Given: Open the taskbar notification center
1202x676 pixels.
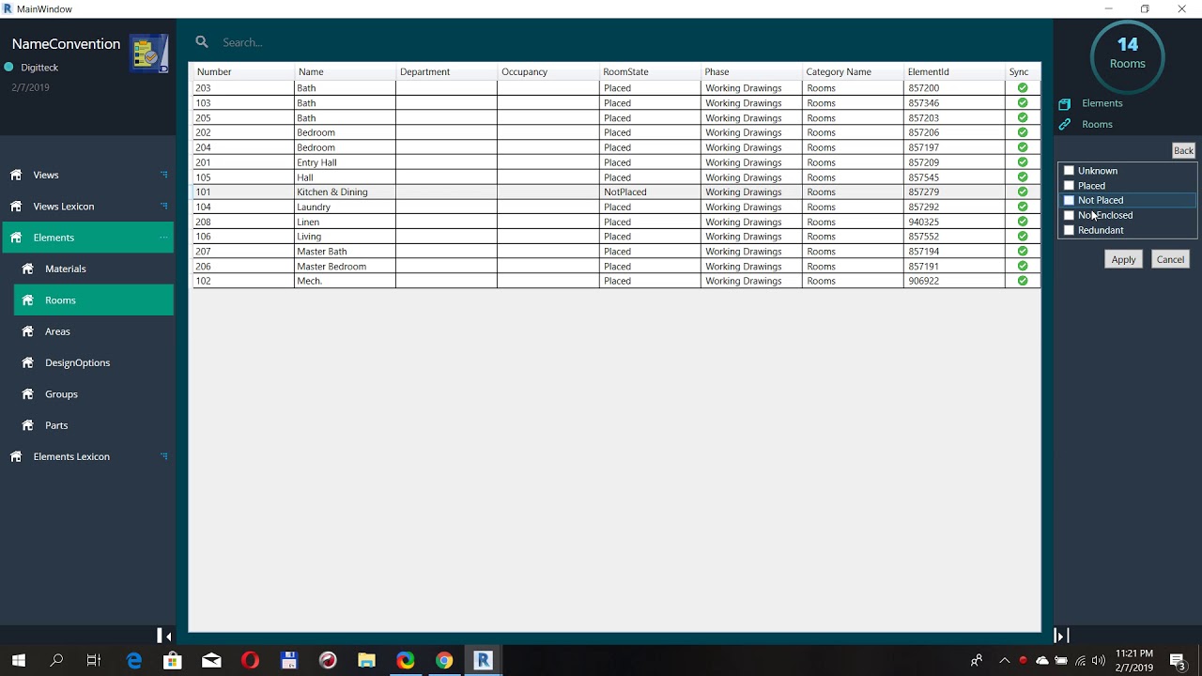Looking at the screenshot, I should tap(1177, 661).
